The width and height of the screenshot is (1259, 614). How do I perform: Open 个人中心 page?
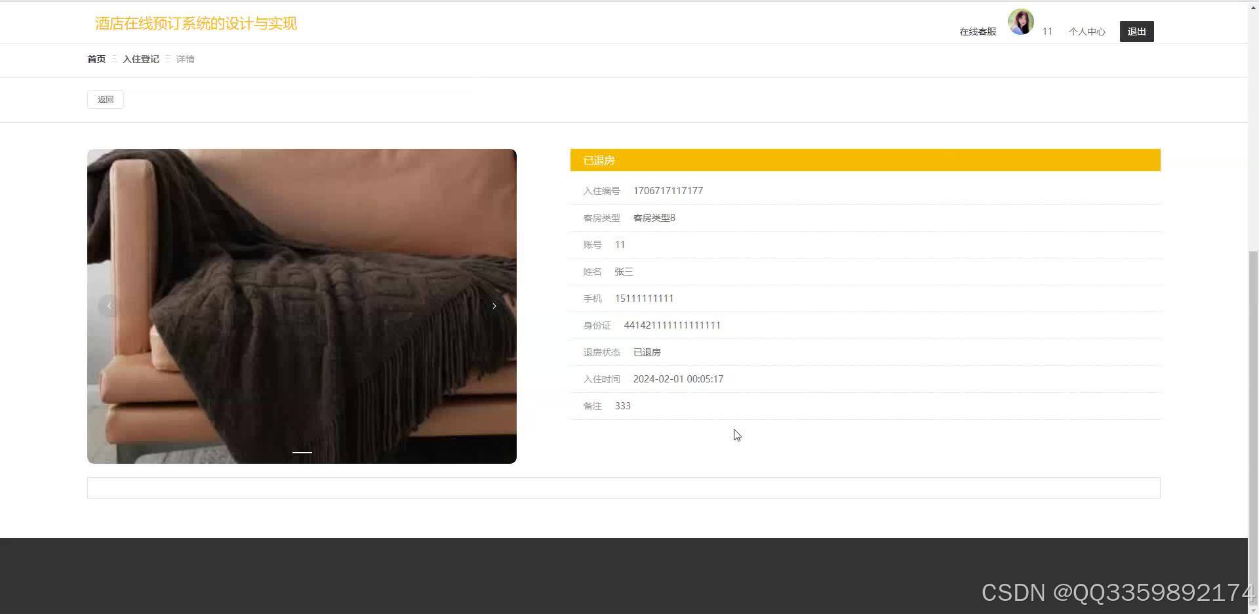1087,31
